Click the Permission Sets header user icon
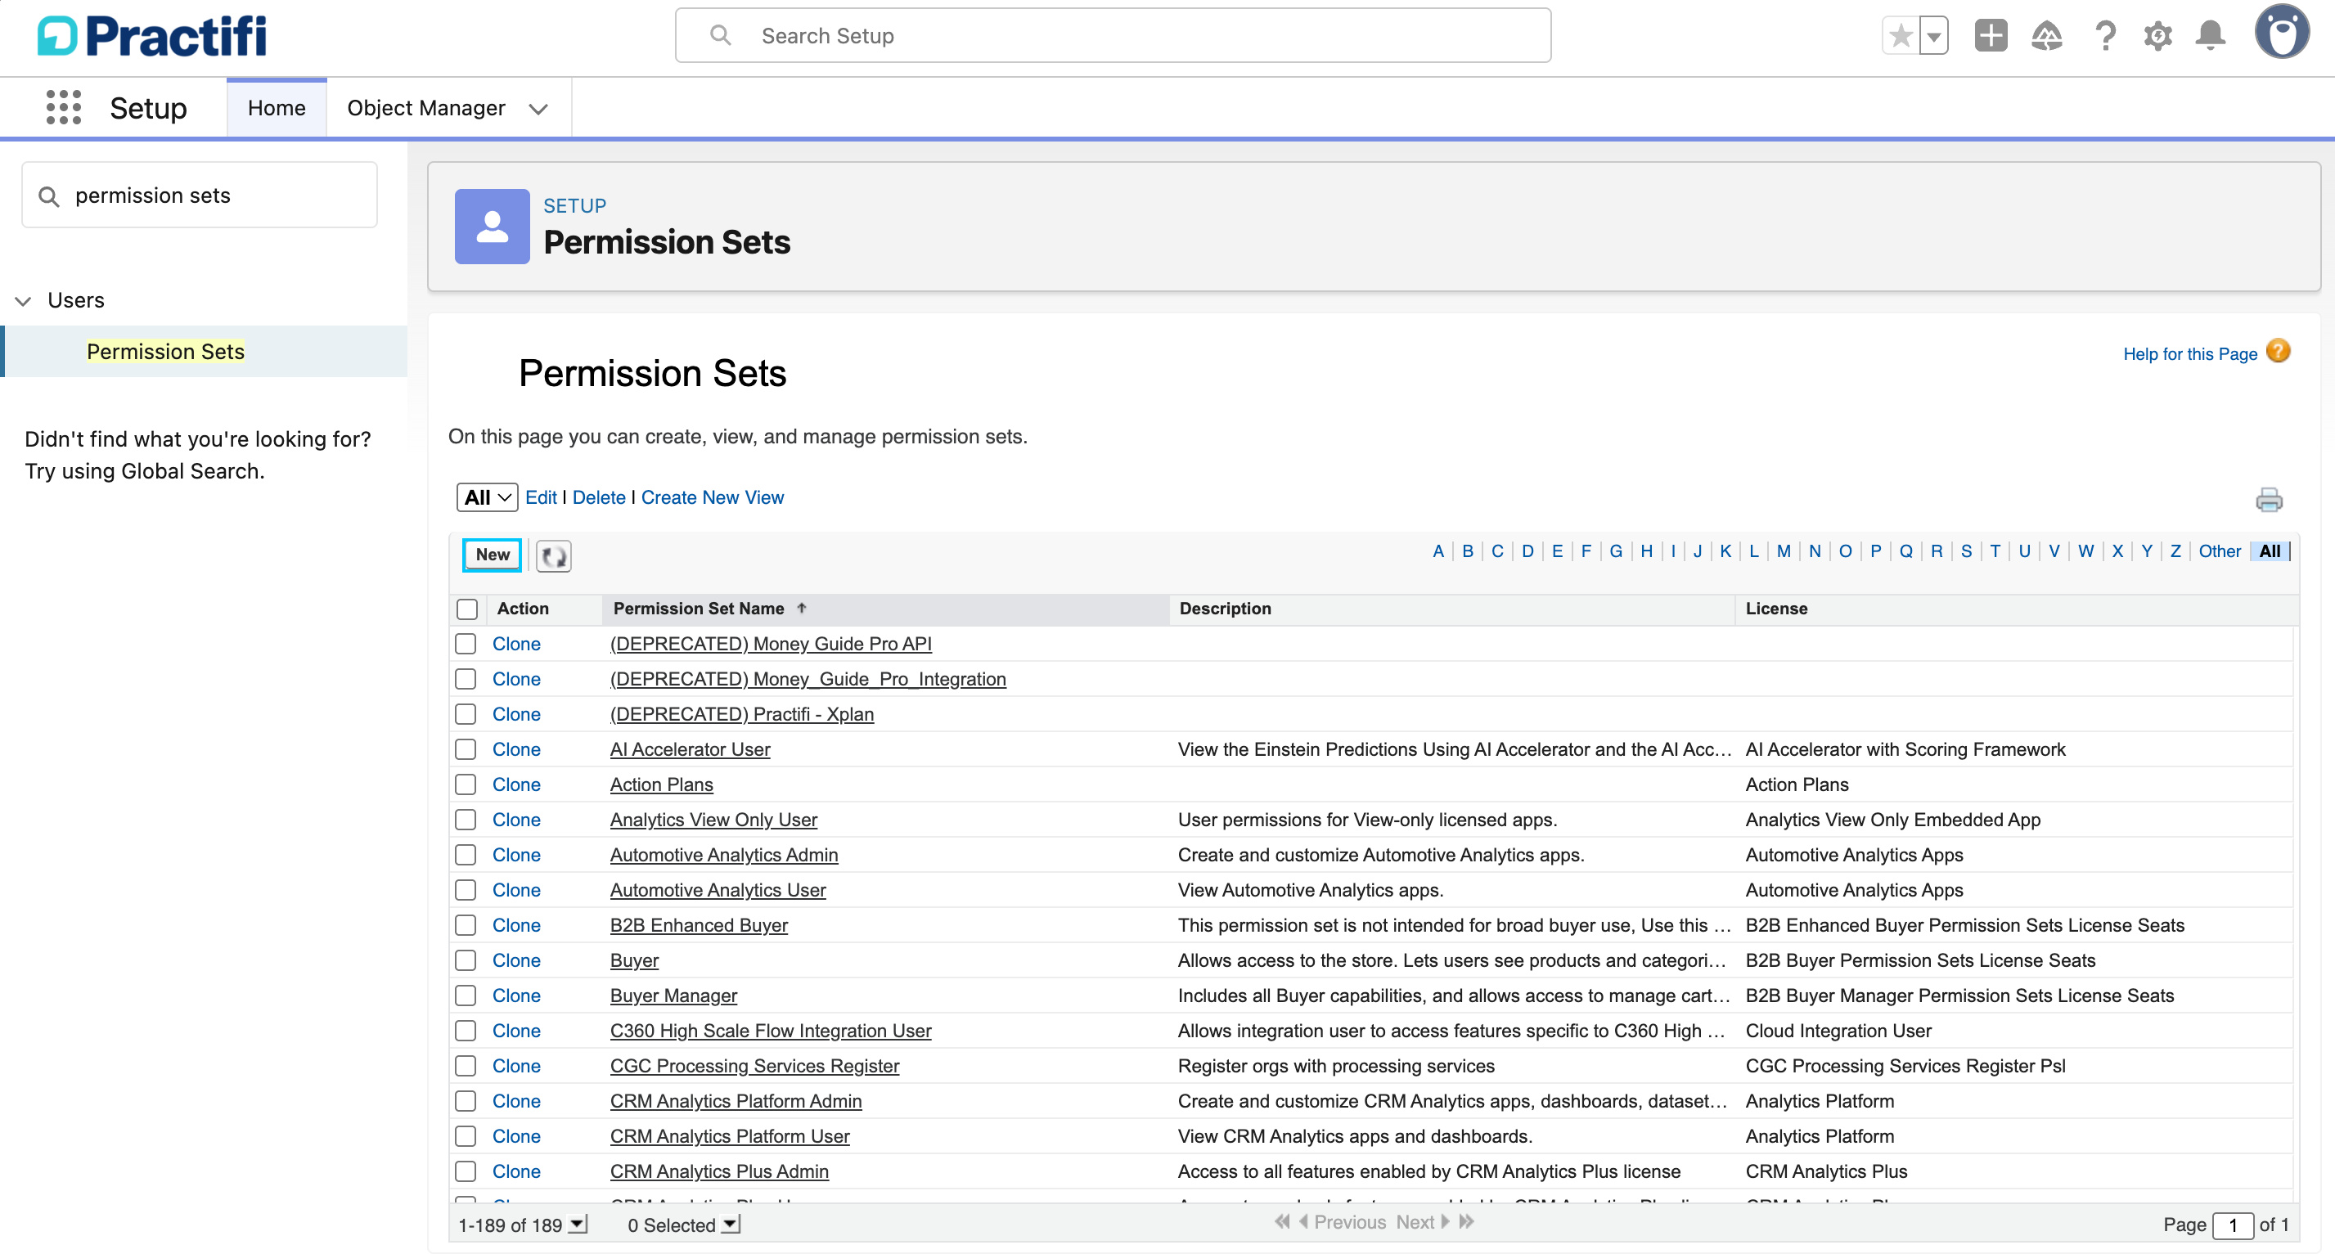Image resolution: width=2335 pixels, height=1254 pixels. [493, 226]
